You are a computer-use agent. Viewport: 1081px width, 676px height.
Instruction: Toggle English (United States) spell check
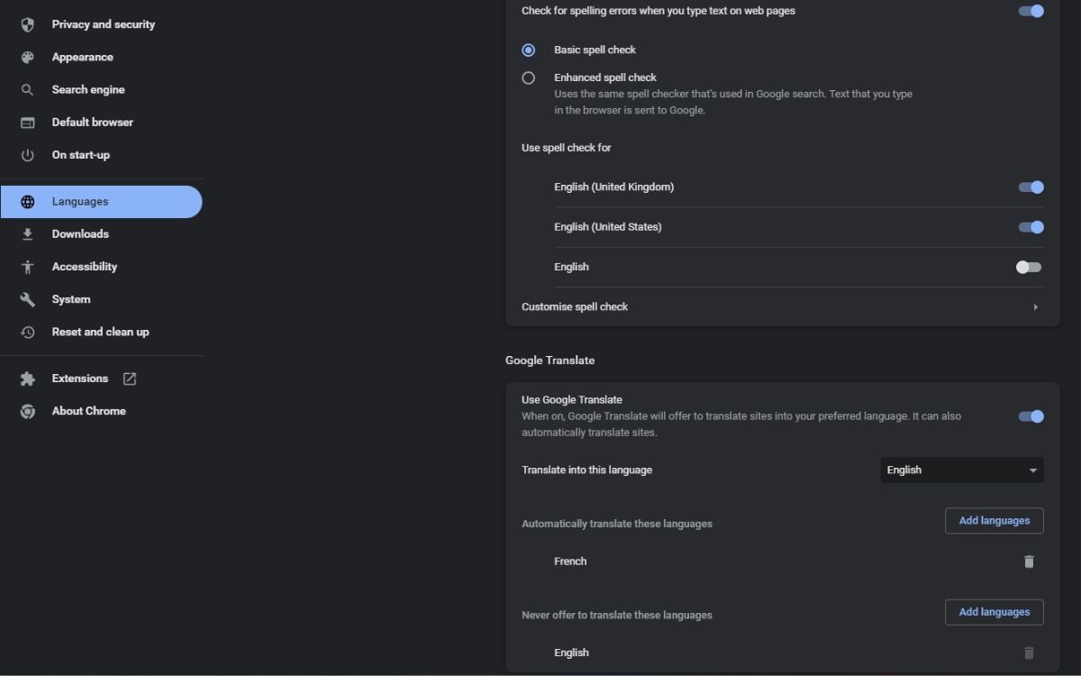[1031, 227]
